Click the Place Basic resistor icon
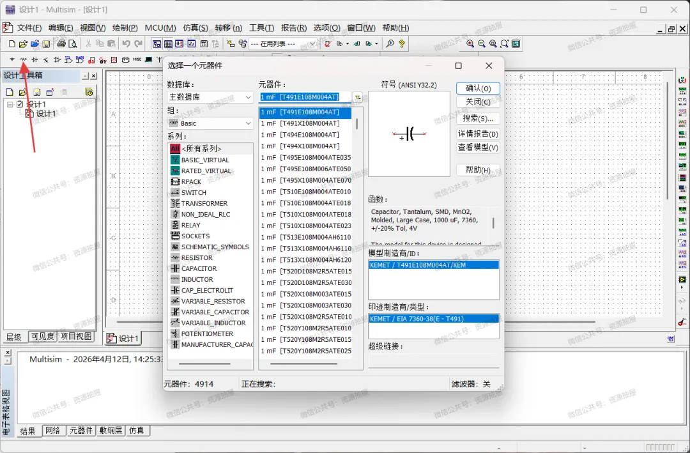The image size is (690, 453). pyautogui.click(x=24, y=59)
